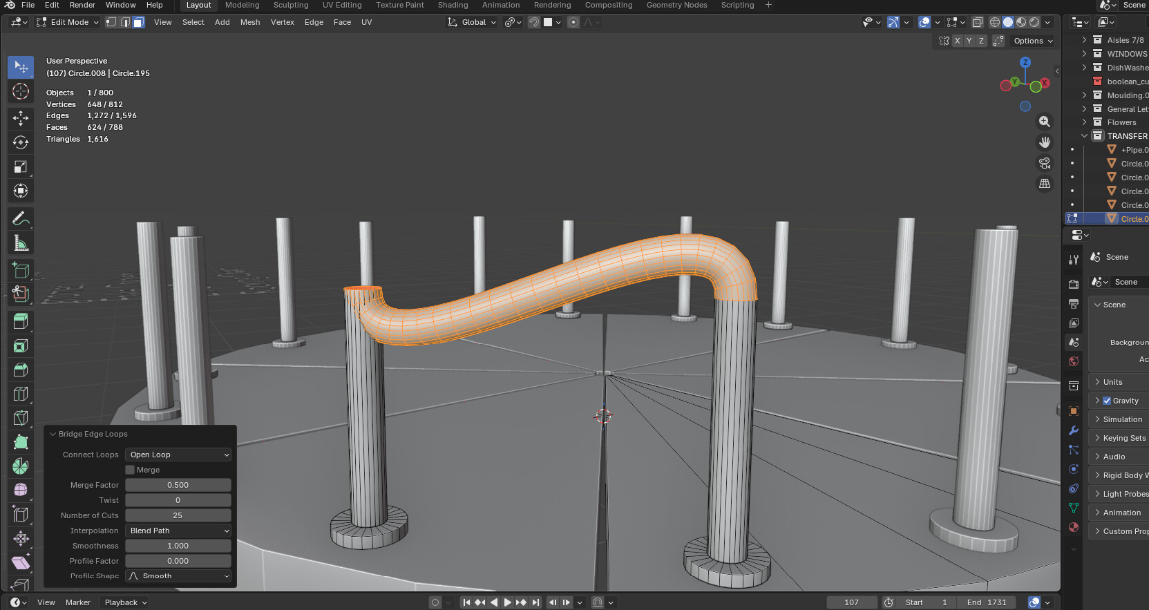Open the Mesh menu
The width and height of the screenshot is (1149, 610).
click(x=250, y=22)
